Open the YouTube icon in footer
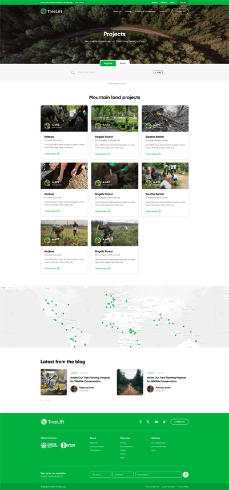The image size is (229, 490). click(156, 422)
